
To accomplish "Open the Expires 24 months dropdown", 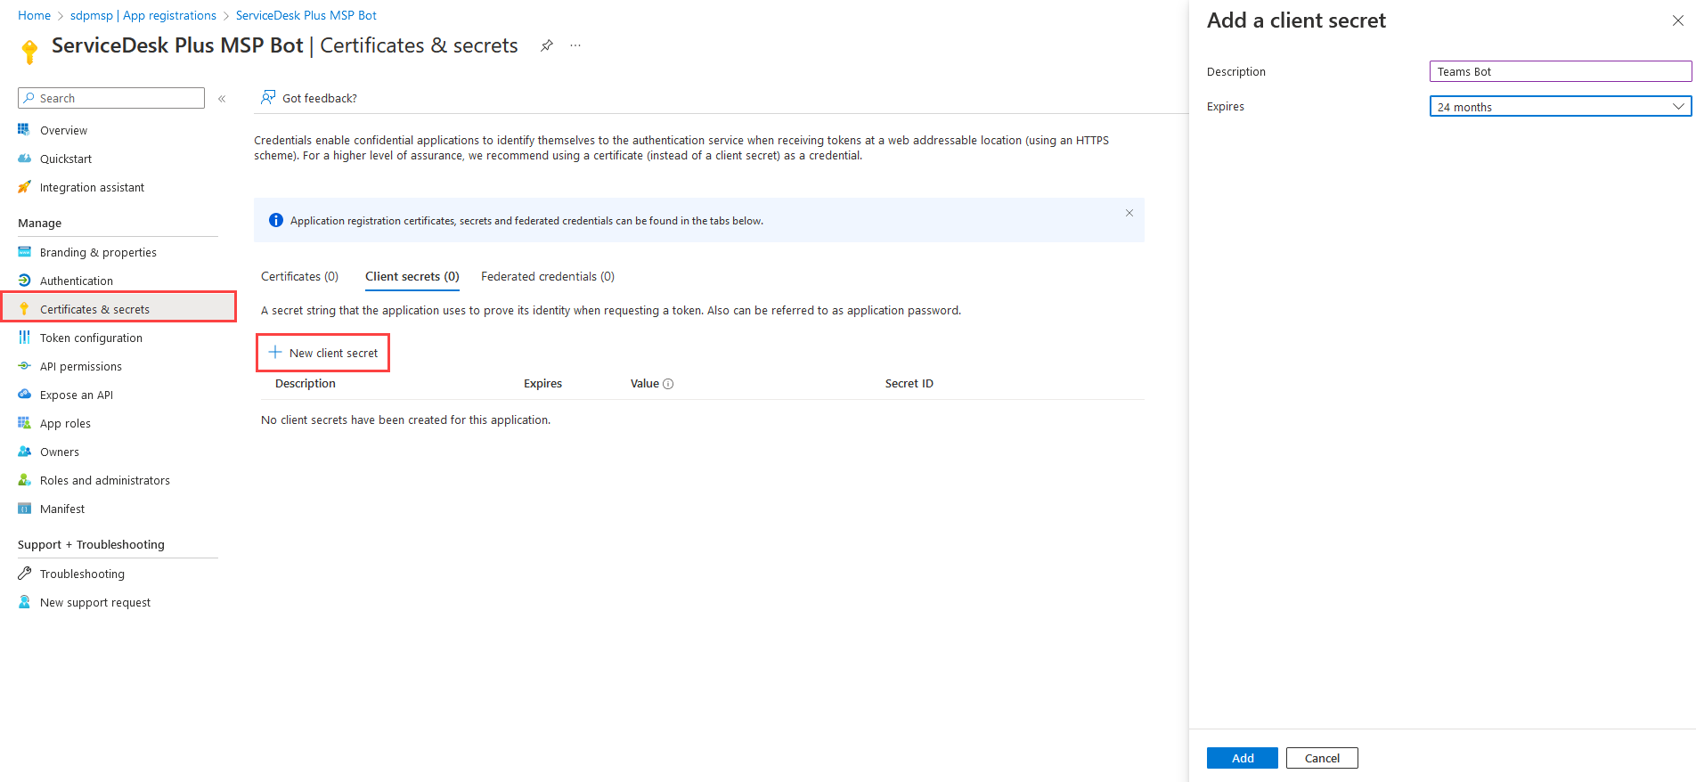I will pyautogui.click(x=1560, y=107).
